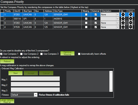Click the Mag 1 progress bar
The width and height of the screenshot is (138, 105).
pyautogui.click(x=35, y=79)
